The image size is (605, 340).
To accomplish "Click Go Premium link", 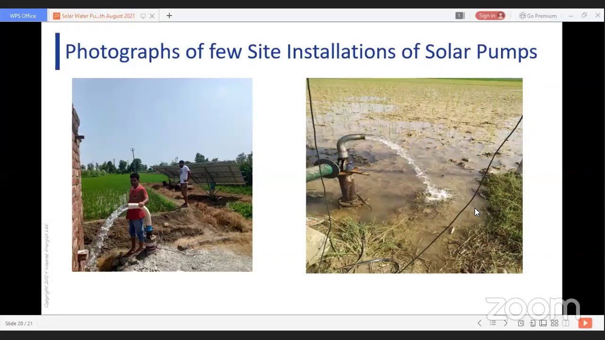I will 538,16.
